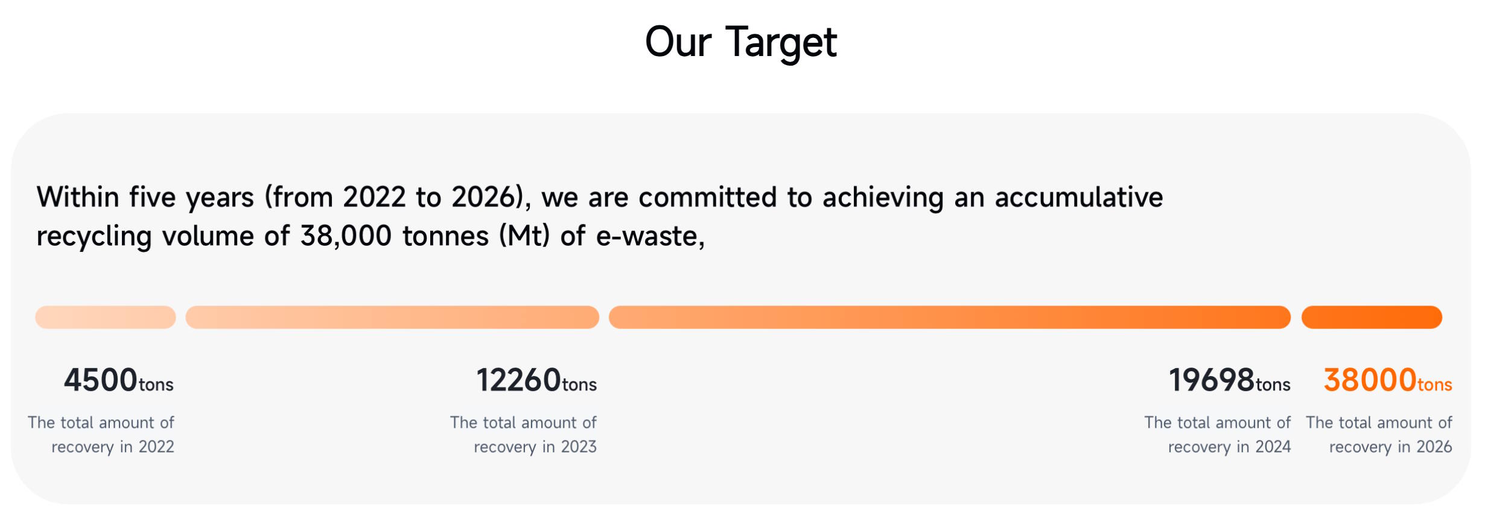This screenshot has width=1488, height=520.
Task: Select the dark orange 2026 bar segment
Action: click(x=1372, y=317)
